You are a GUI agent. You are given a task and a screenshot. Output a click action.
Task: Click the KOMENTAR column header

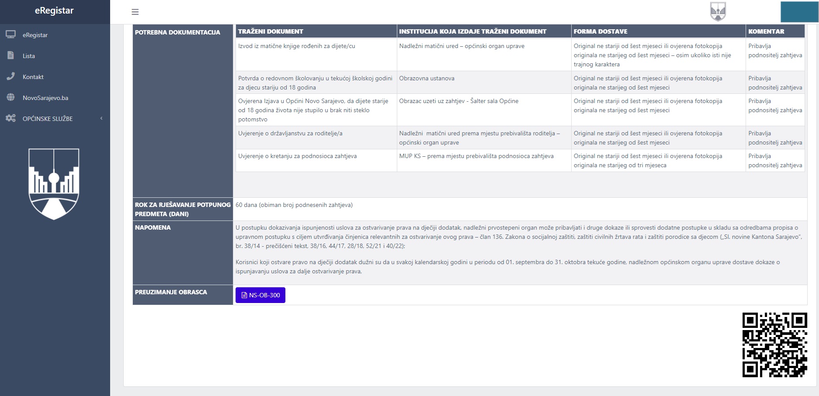click(x=766, y=31)
